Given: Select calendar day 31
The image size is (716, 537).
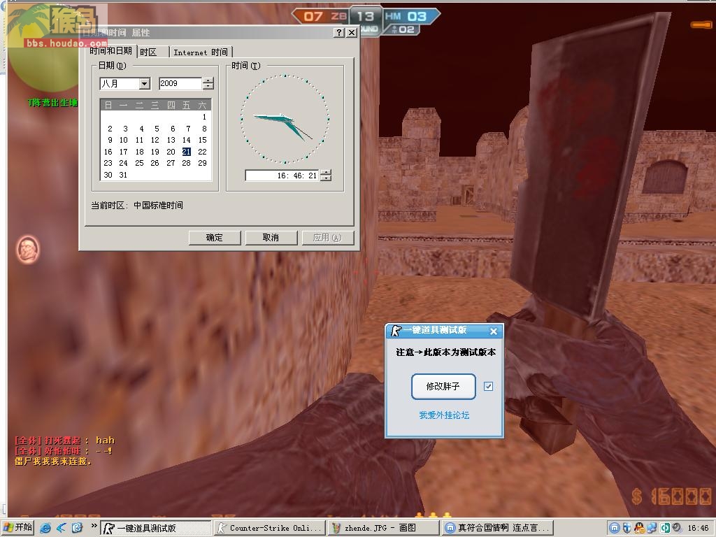Looking at the screenshot, I should pos(123,175).
